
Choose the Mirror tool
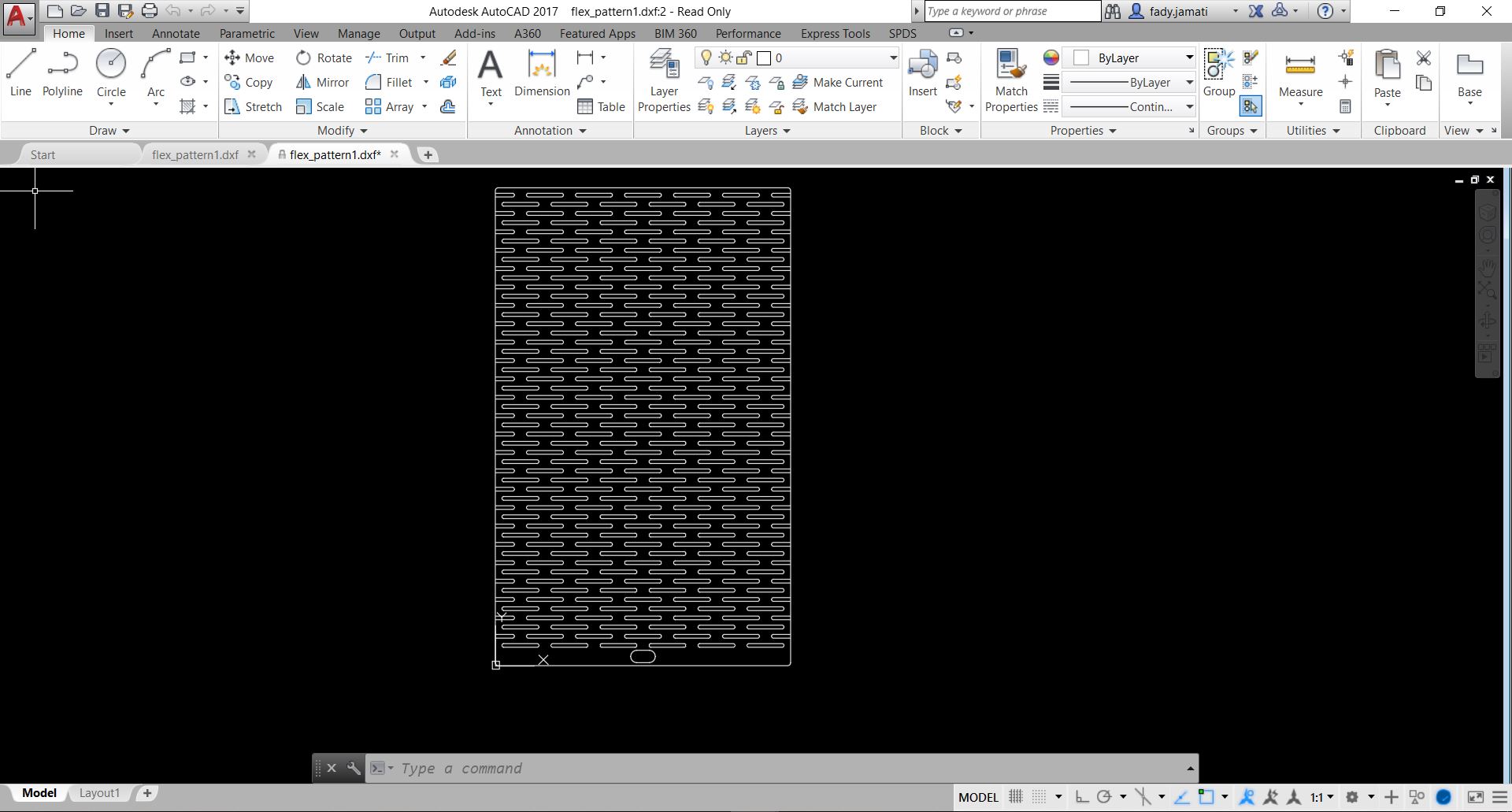[322, 82]
